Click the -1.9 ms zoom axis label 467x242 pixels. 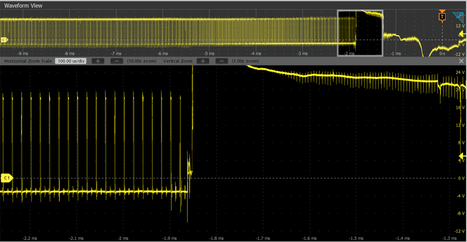pyautogui.click(x=170, y=239)
